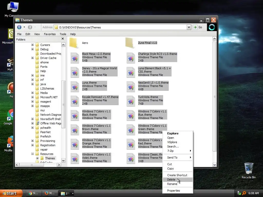Expand the Themes subfolder node

click(x=37, y=158)
